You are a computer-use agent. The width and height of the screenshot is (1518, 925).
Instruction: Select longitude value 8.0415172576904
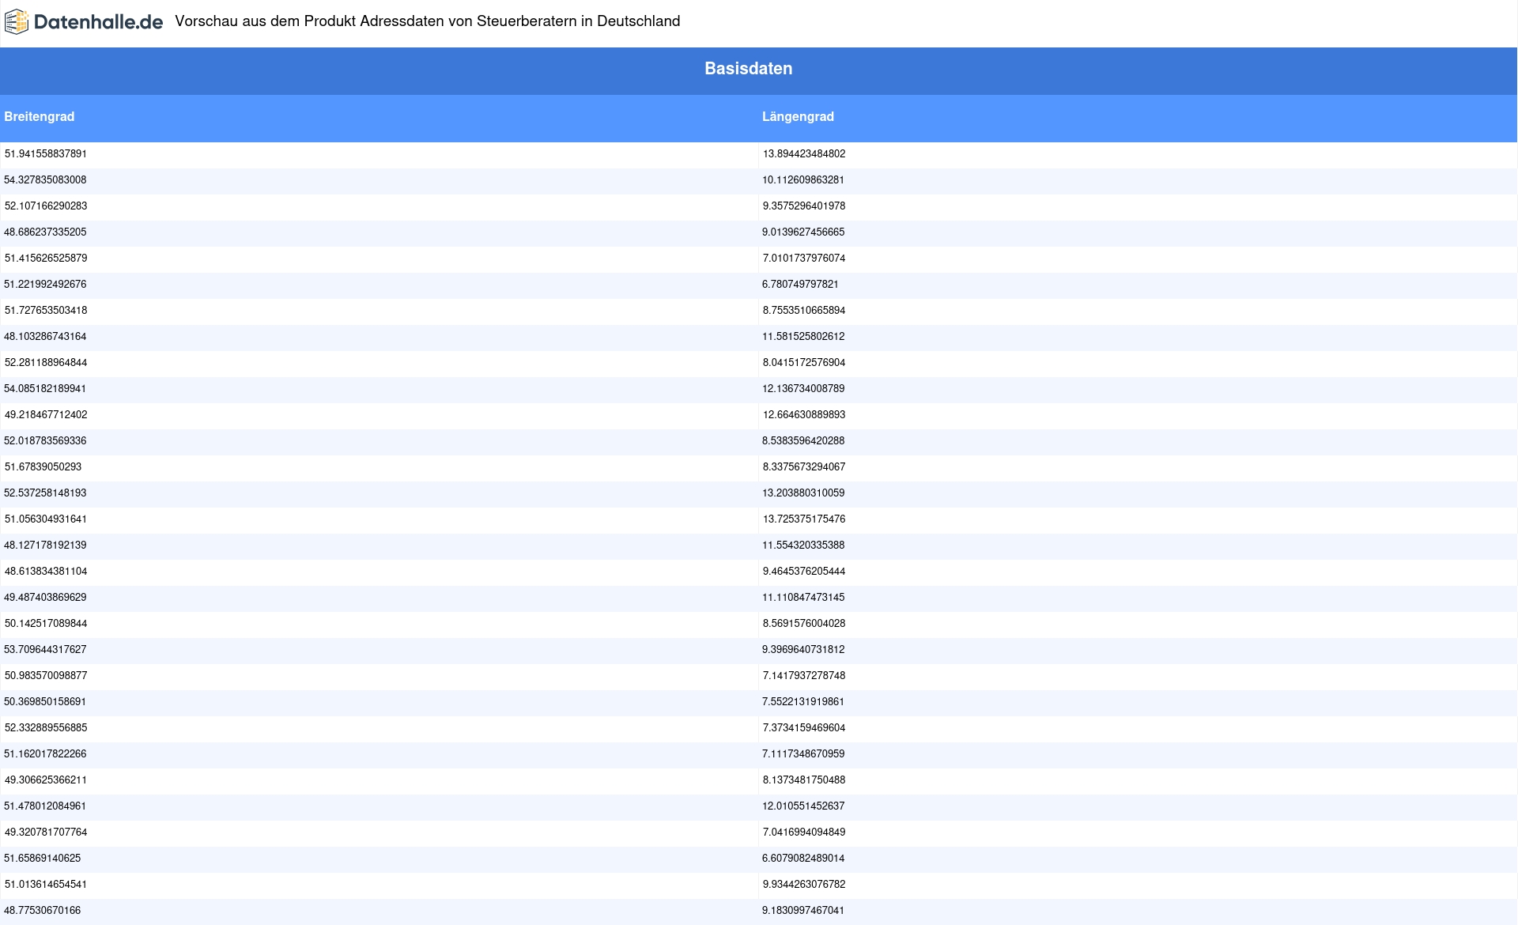[804, 363]
